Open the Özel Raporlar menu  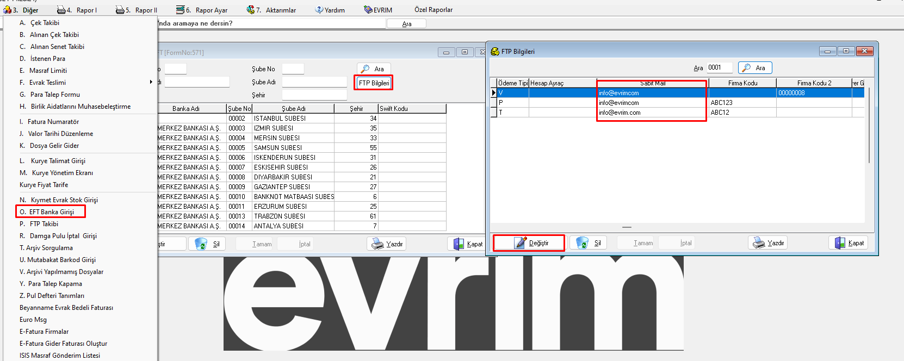(x=434, y=10)
